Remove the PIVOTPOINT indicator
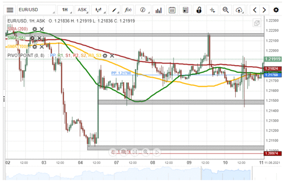The width and height of the screenshot is (283, 183). [112, 56]
